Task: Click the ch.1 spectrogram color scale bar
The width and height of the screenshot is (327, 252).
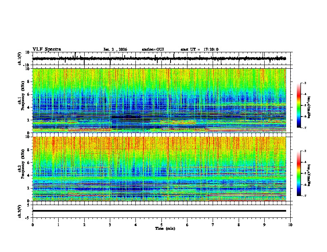Action: [x=299, y=105]
